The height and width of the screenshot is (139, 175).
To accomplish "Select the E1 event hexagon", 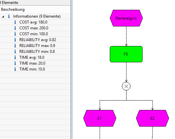I will pyautogui.click(x=100, y=118).
